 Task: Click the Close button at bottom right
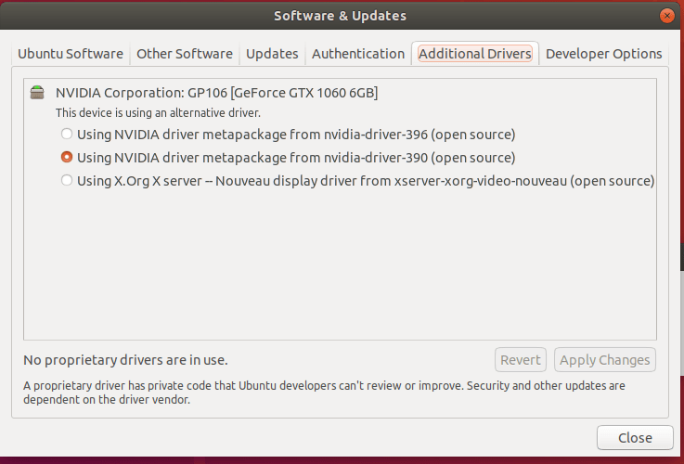pyautogui.click(x=635, y=438)
